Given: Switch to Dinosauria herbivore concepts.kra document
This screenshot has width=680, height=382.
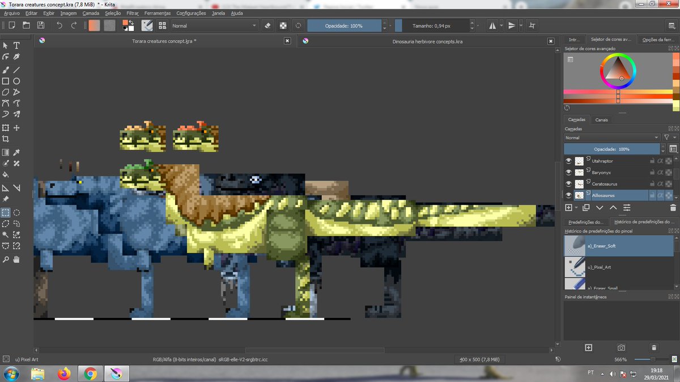Looking at the screenshot, I should (x=428, y=41).
